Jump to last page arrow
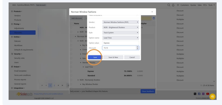This screenshot has width=222, height=105. (62, 85)
